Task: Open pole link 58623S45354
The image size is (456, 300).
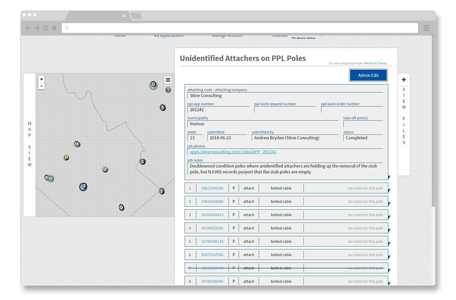Action: point(212,188)
